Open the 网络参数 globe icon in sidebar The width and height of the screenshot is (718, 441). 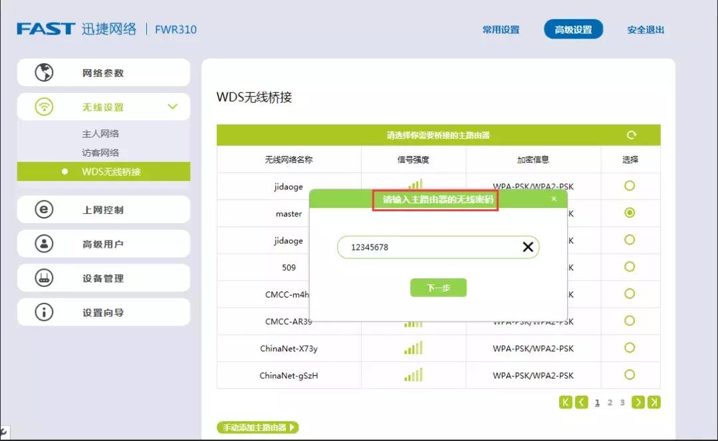[44, 72]
